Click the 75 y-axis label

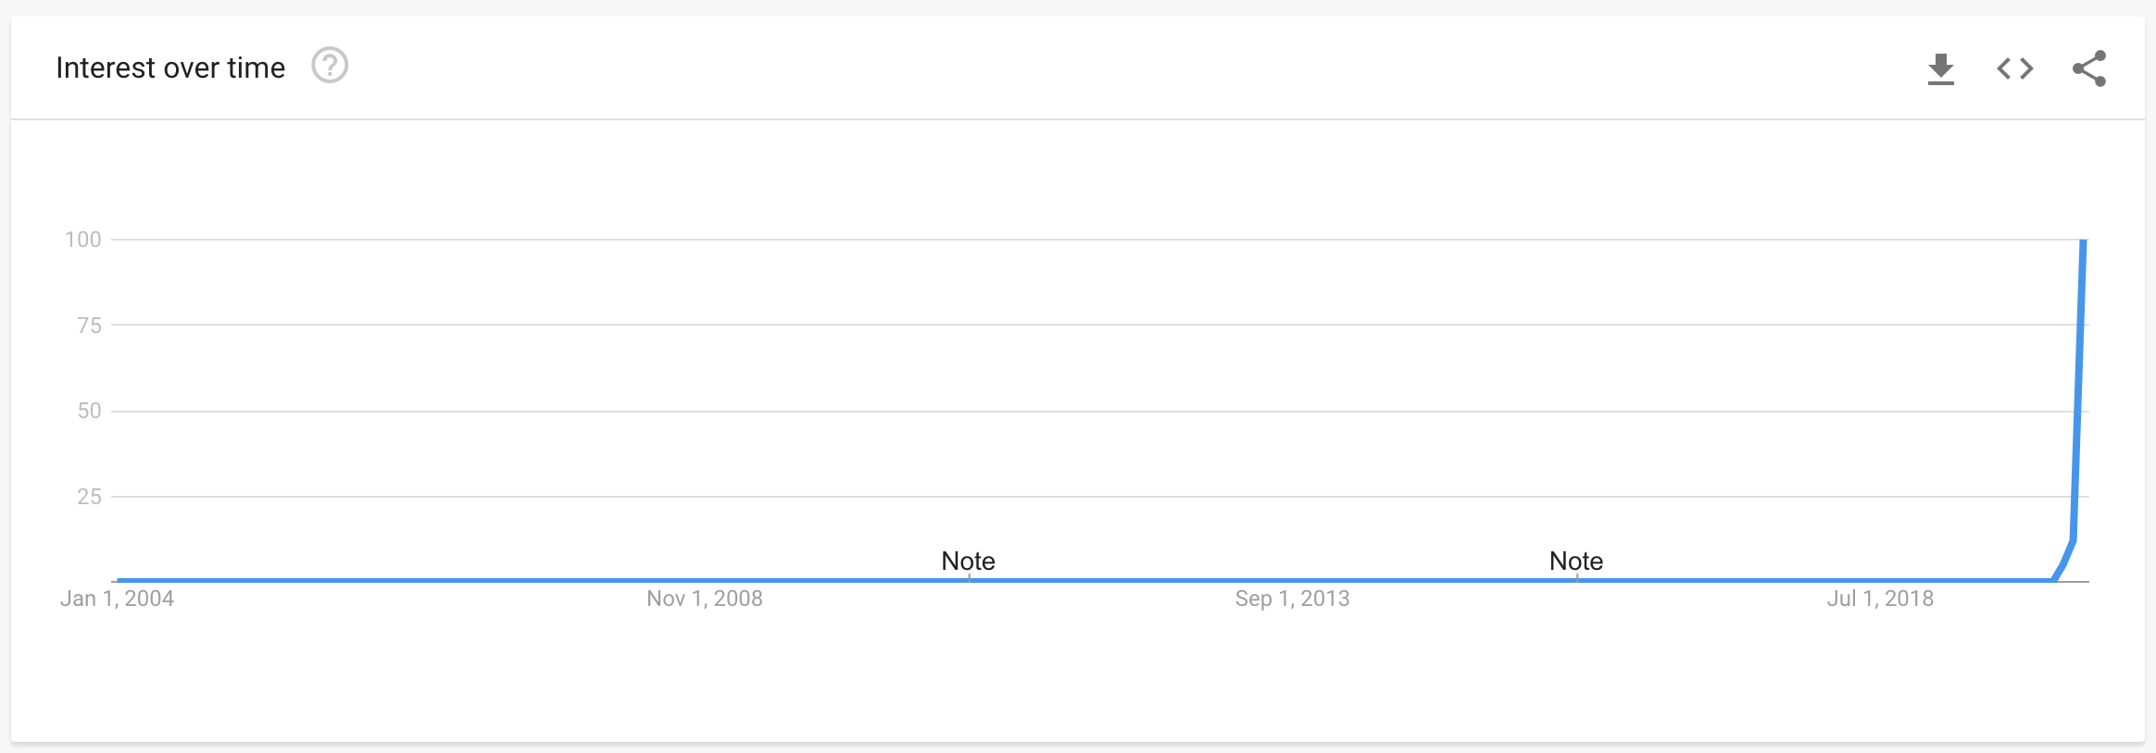click(90, 325)
